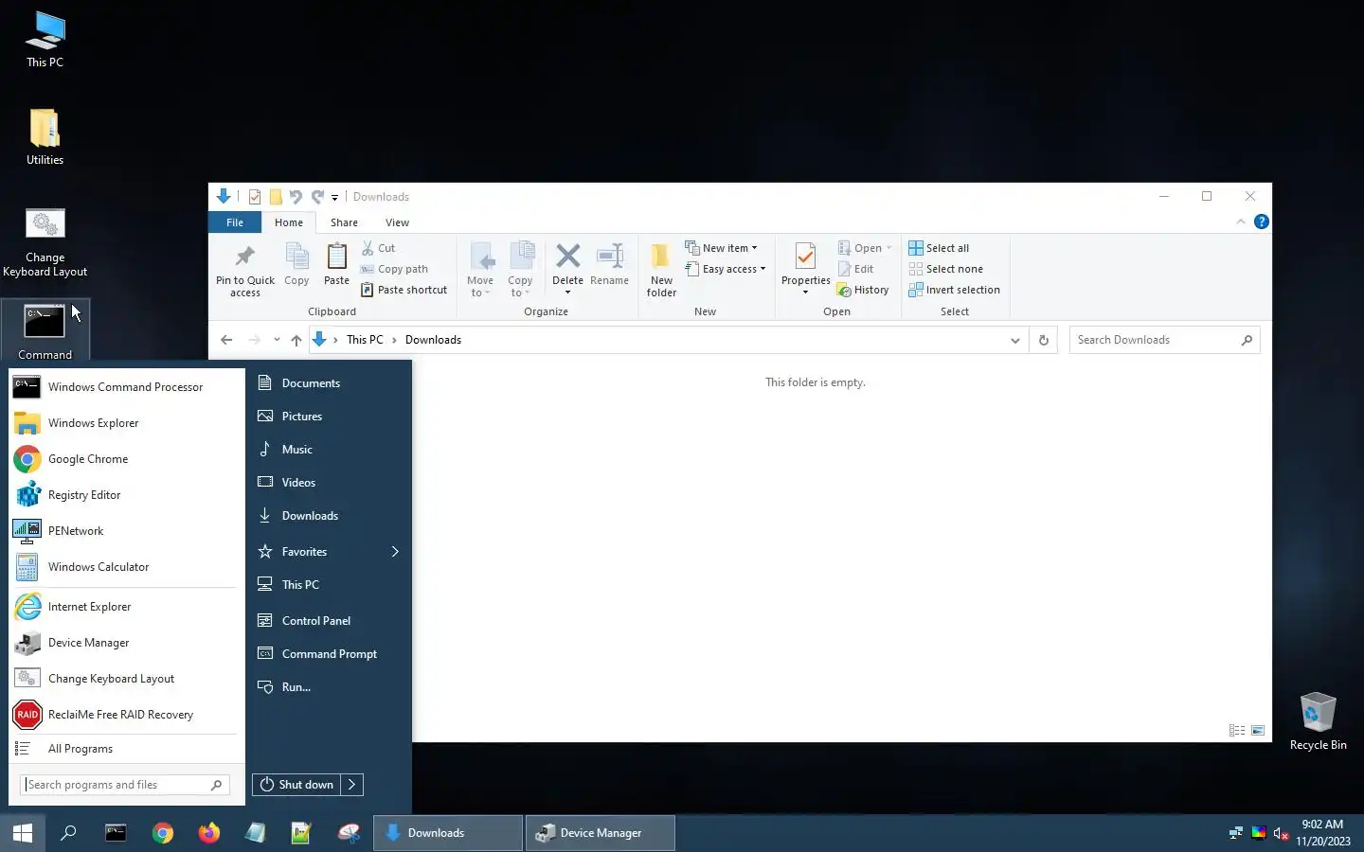Click History in Open group
The image size is (1364, 852).
tap(863, 290)
